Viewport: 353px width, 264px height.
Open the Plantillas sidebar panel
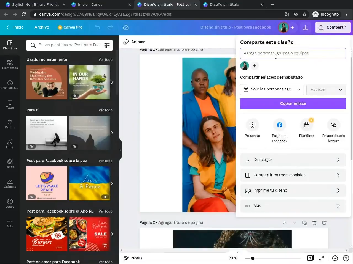coord(10,45)
